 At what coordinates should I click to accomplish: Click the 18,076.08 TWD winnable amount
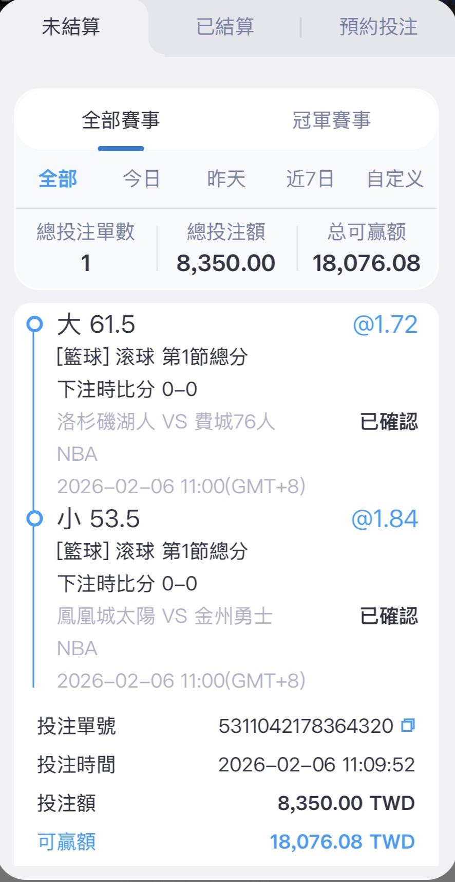342,842
